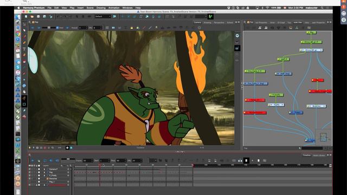Toggle the Camera-P layer enable checkbox
Image resolution: width=347 pixels, height=195 pixels.
[30, 169]
